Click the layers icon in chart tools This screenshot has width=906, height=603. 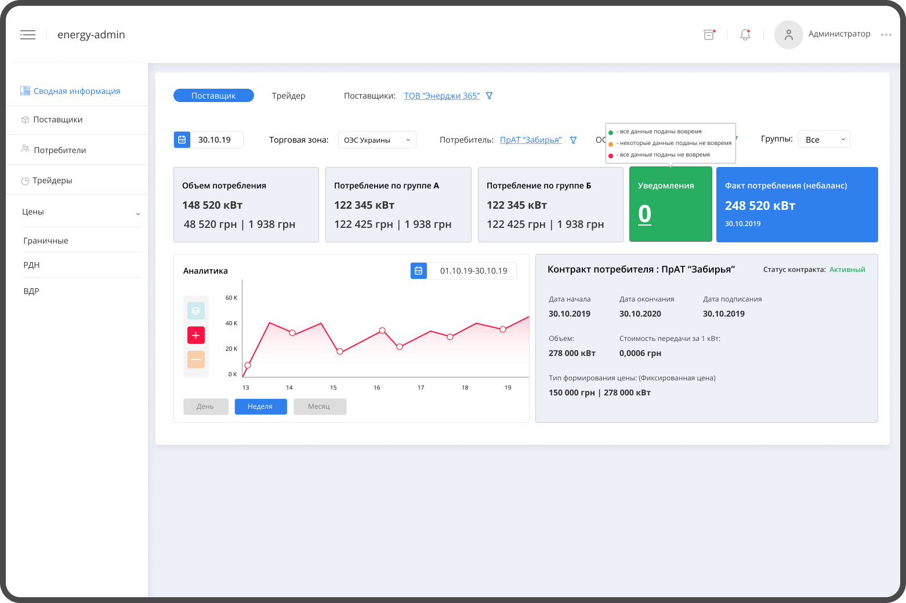[196, 311]
